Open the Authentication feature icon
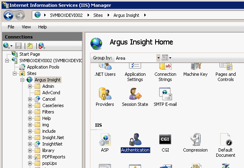 [x=135, y=143]
